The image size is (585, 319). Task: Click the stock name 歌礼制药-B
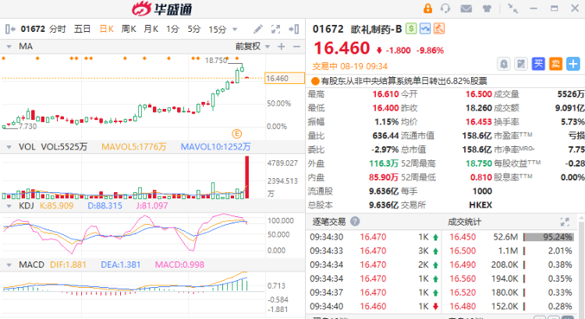pyautogui.click(x=376, y=29)
